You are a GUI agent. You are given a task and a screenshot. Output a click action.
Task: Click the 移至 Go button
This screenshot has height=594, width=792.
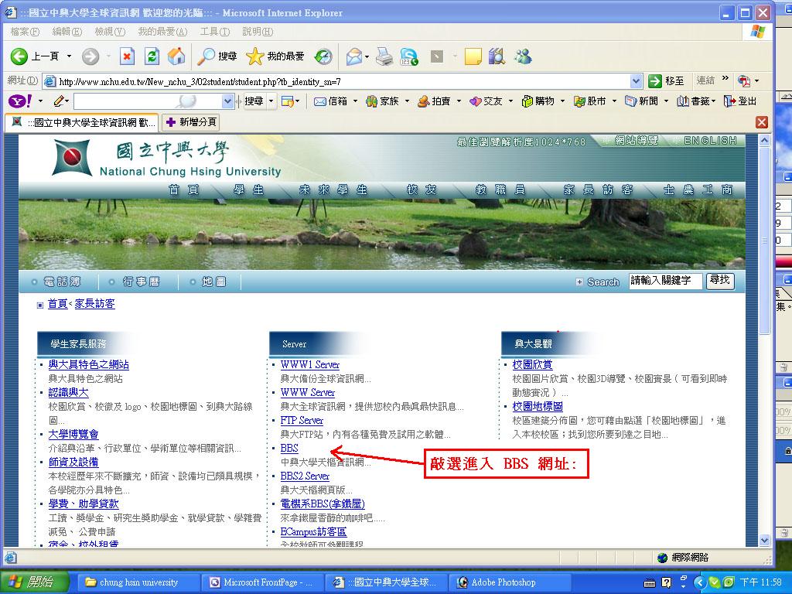click(x=666, y=80)
